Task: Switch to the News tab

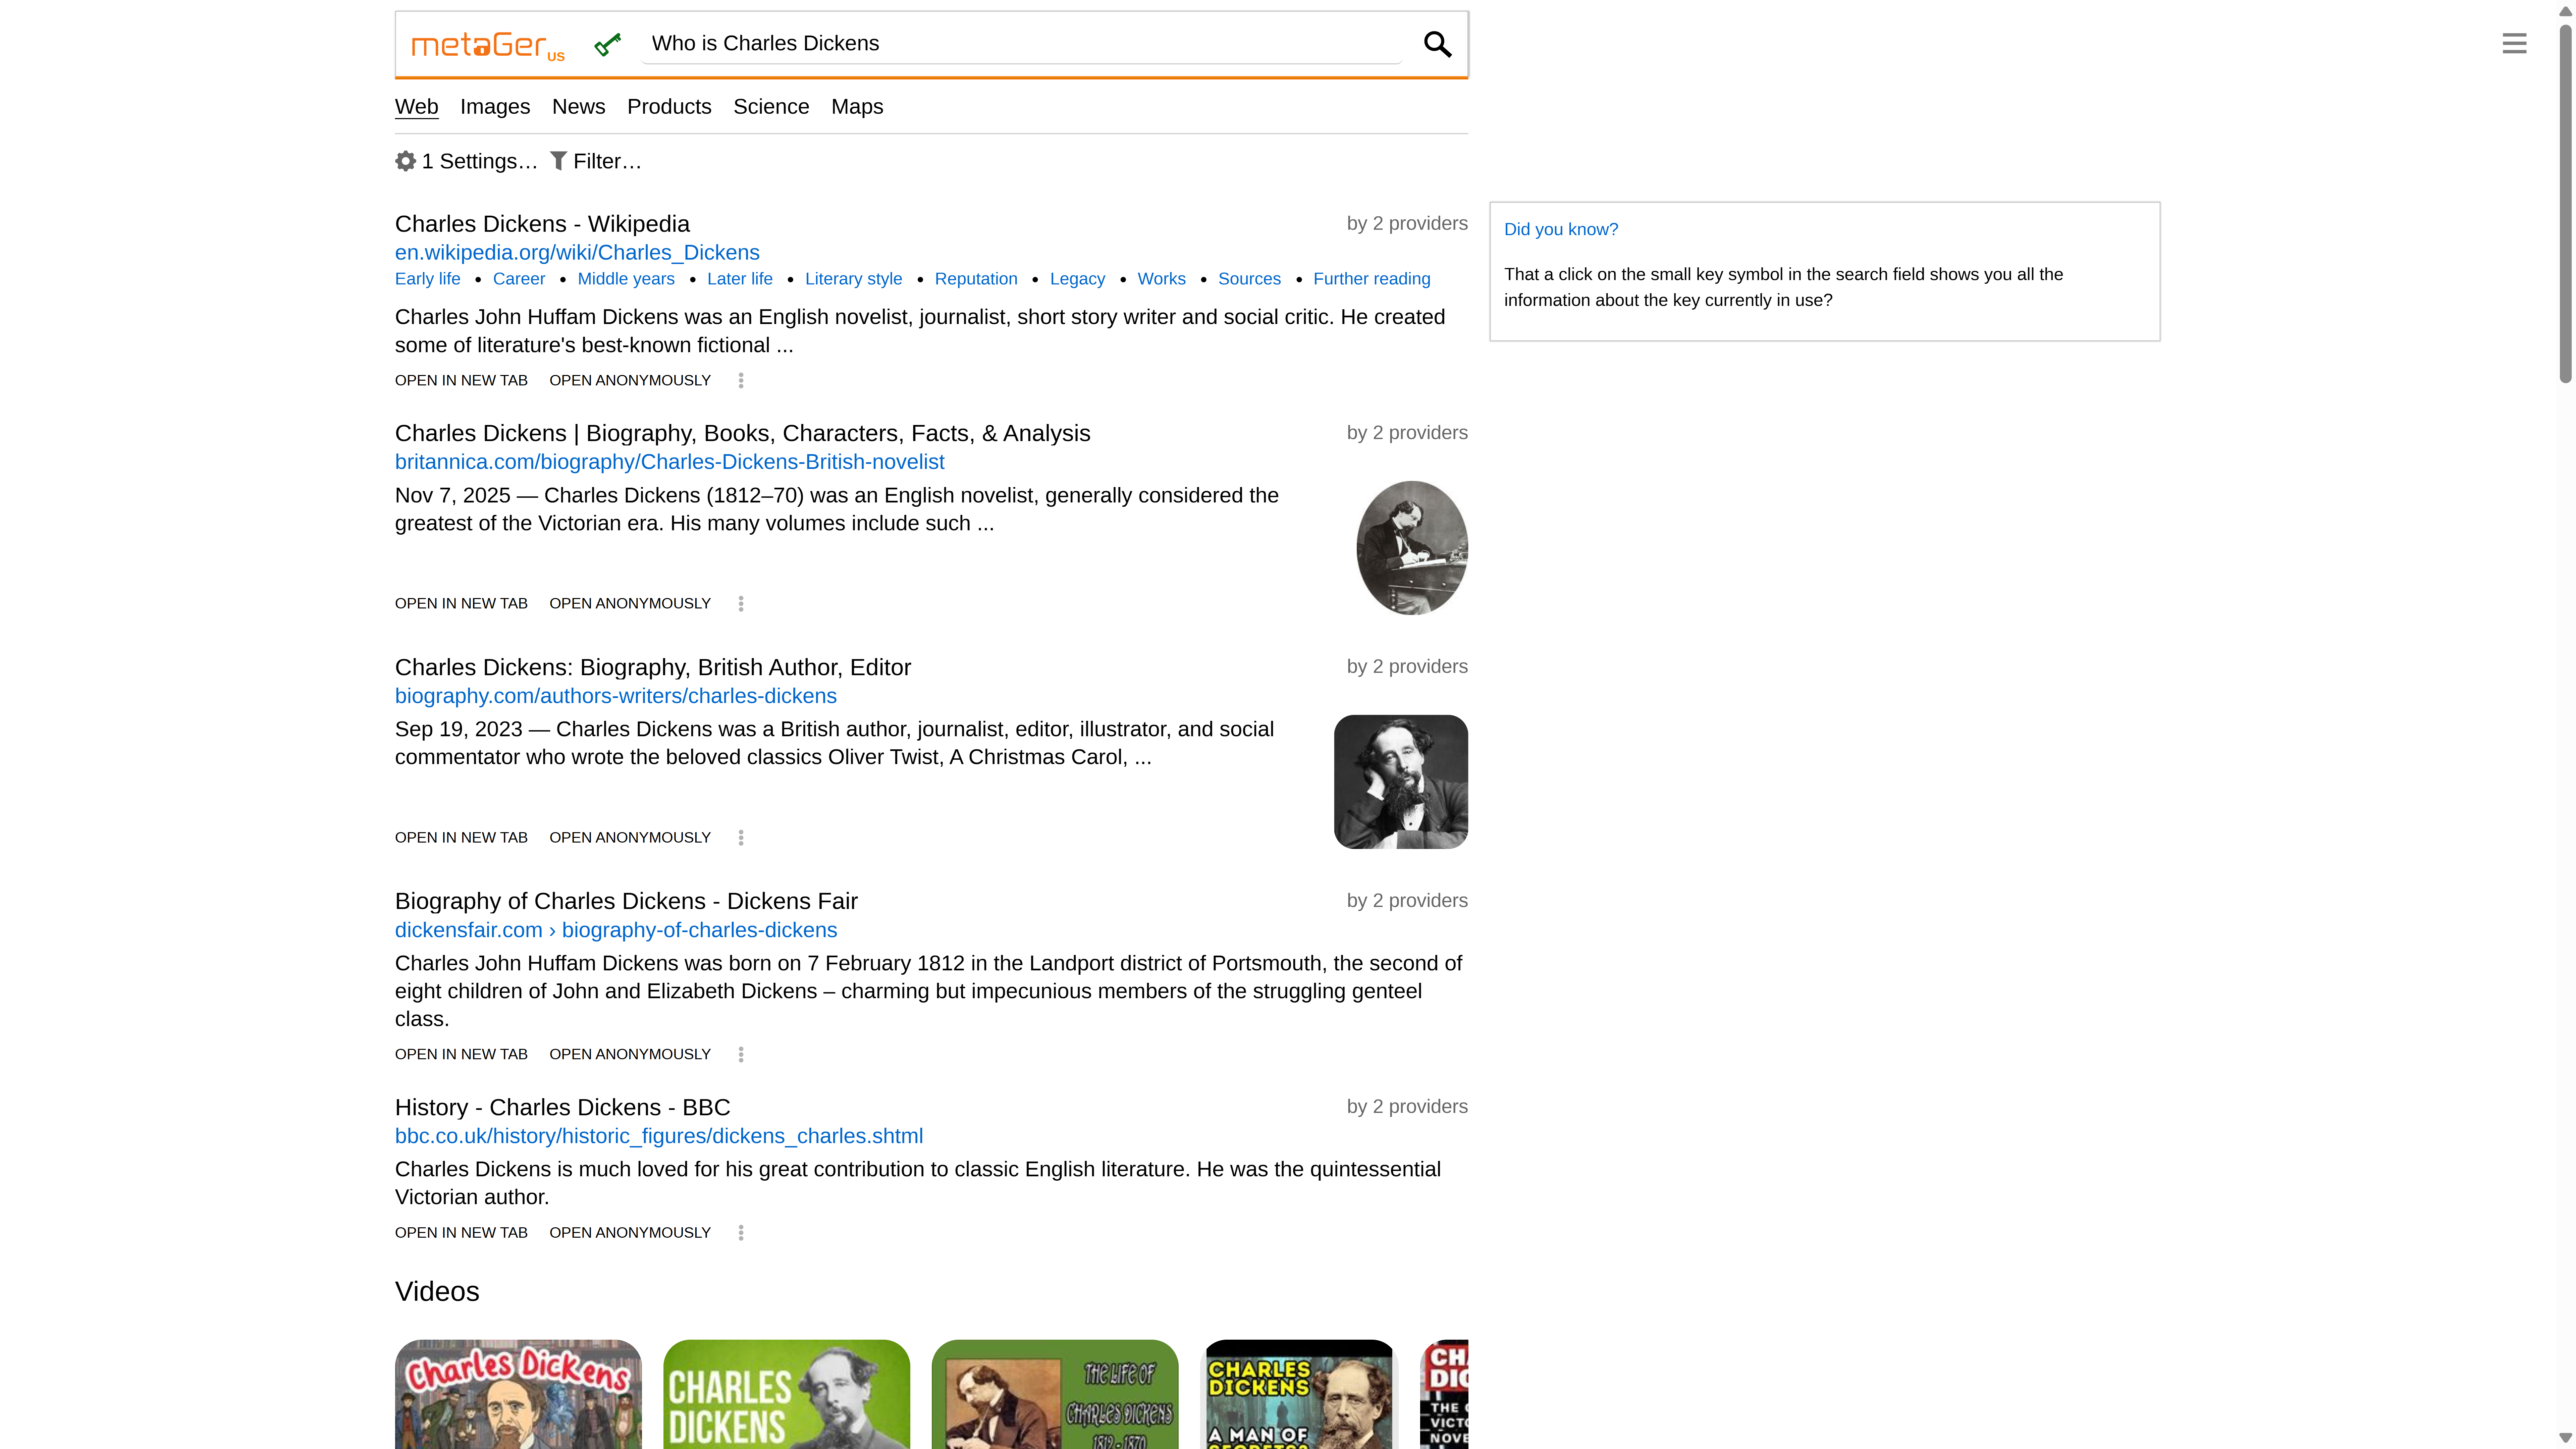Action: point(578,106)
